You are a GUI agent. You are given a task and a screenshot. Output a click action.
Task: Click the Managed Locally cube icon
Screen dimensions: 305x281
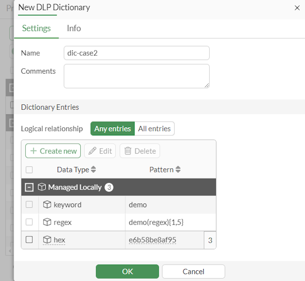(42, 187)
